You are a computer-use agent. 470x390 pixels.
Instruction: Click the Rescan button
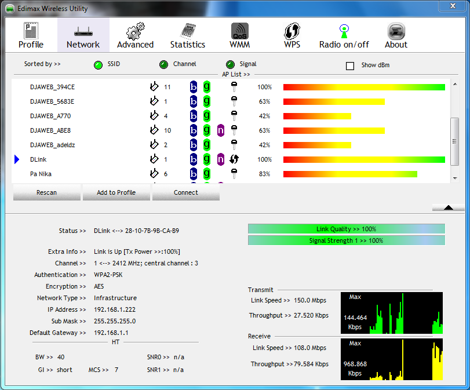[47, 192]
